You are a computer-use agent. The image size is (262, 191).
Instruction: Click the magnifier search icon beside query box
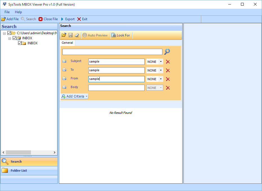pyautogui.click(x=167, y=52)
